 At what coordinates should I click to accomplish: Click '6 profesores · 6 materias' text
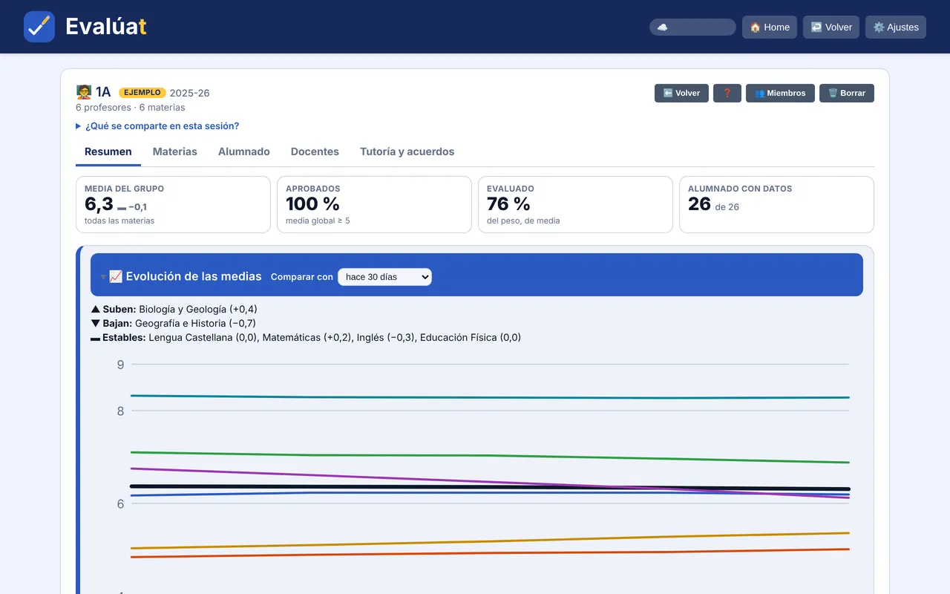(x=131, y=108)
